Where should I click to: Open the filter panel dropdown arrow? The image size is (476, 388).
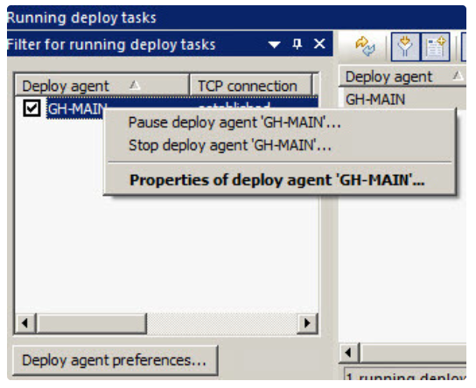(274, 45)
